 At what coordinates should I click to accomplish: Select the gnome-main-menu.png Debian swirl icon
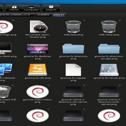[37, 92]
